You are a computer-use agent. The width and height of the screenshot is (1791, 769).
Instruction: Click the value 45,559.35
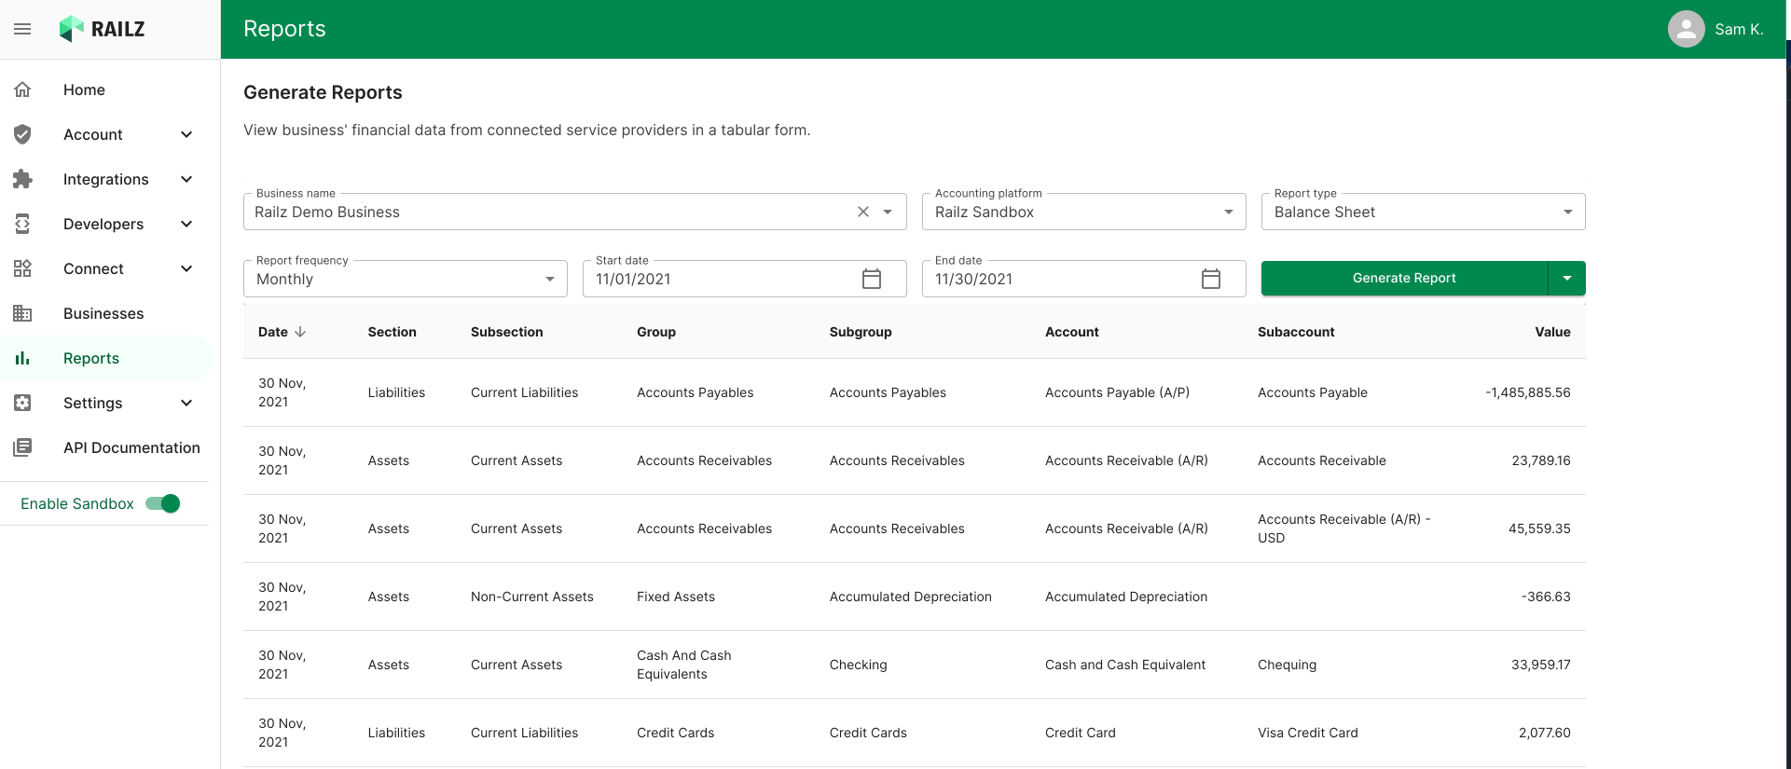pos(1539,529)
